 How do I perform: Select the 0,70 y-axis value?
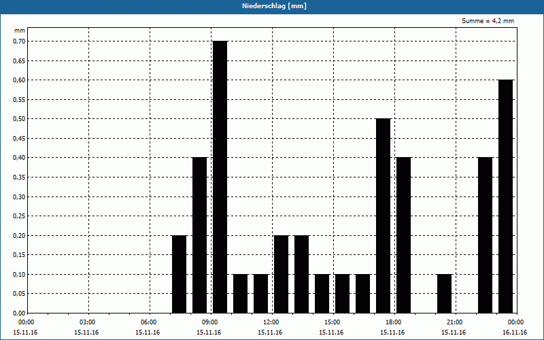coord(20,41)
